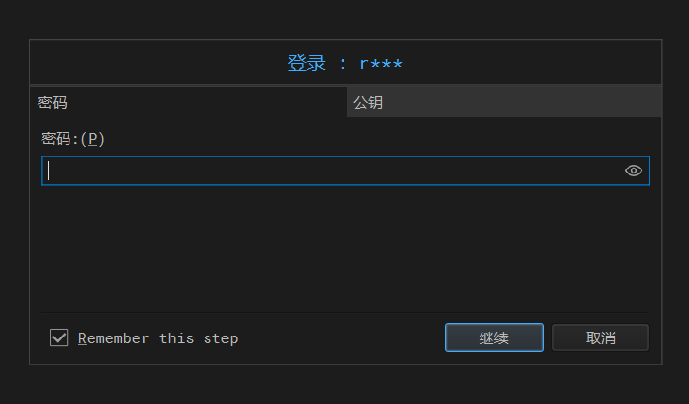Viewport: 689px width, 404px height.
Task: Toggle the checkmark beside Remember this step
Action: tap(59, 337)
